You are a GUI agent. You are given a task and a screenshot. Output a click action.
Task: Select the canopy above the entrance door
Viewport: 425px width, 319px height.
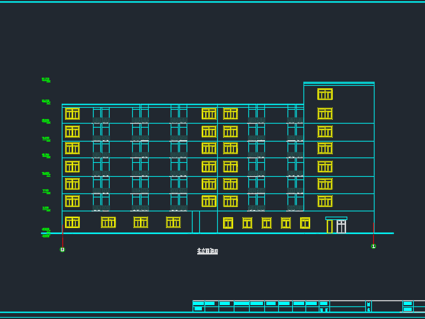coord(336,218)
